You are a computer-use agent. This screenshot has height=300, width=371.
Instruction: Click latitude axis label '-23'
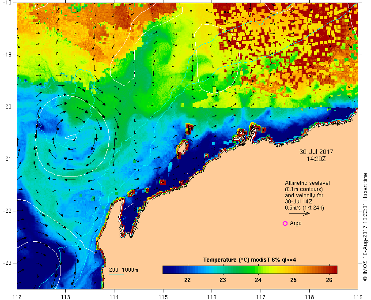point(7,263)
